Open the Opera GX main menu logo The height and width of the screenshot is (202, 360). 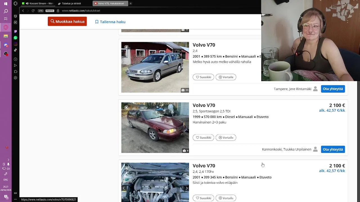pos(15,3)
